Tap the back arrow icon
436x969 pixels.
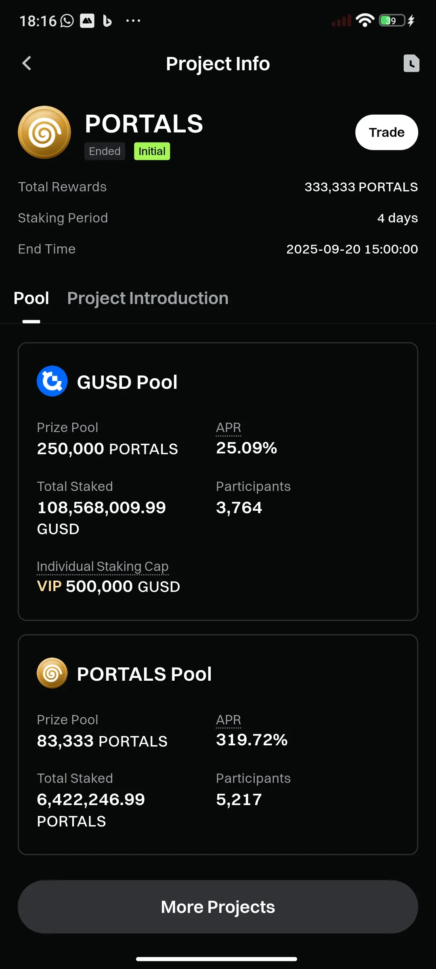(x=27, y=63)
